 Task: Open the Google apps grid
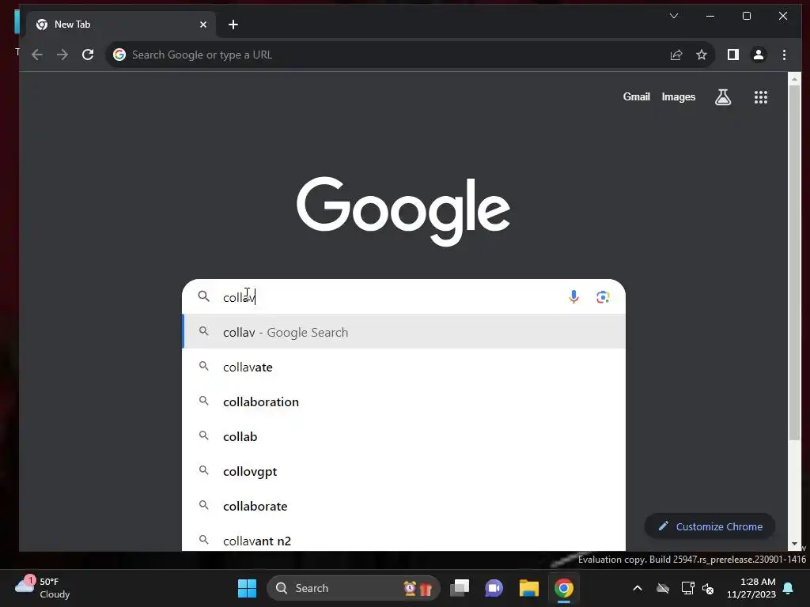pos(760,97)
